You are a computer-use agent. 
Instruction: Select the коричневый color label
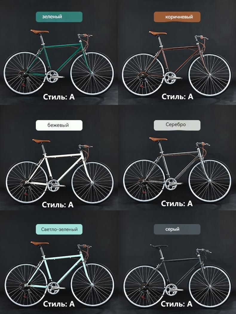coord(177,17)
